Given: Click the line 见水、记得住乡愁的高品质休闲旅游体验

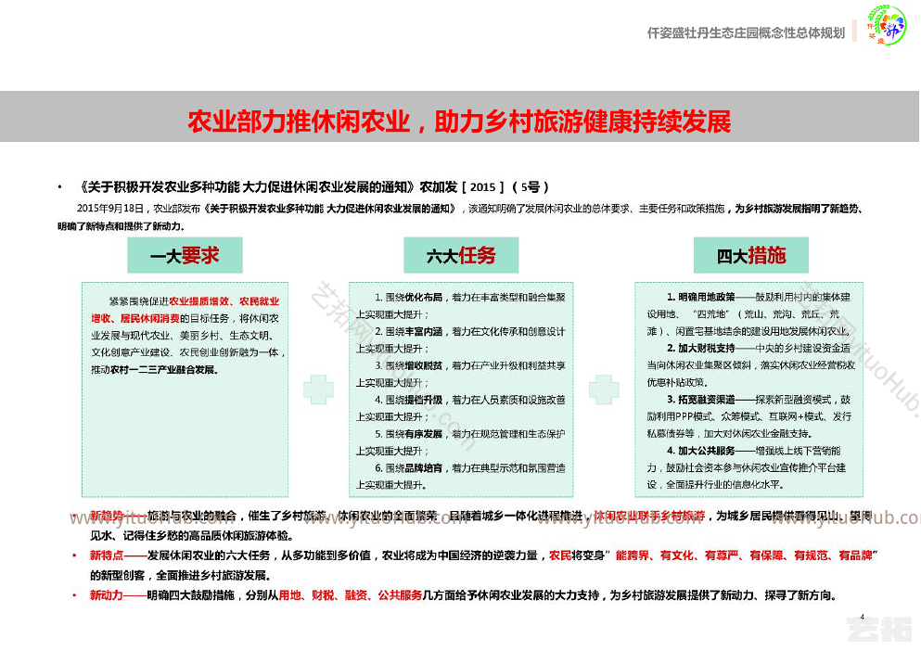Looking at the screenshot, I should [191, 536].
